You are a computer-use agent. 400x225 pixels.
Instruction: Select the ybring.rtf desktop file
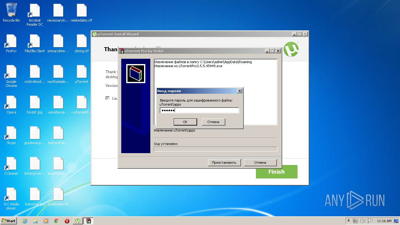[x=82, y=43]
